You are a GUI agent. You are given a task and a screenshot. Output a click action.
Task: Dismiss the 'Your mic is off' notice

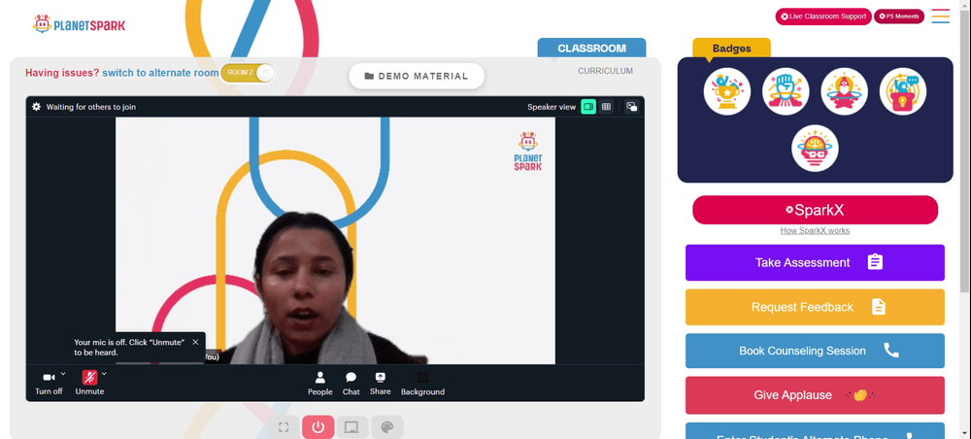click(196, 342)
